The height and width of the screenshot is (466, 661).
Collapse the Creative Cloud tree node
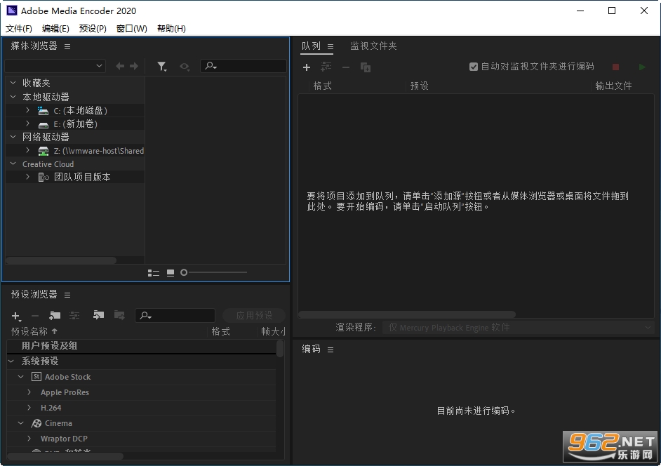click(13, 164)
